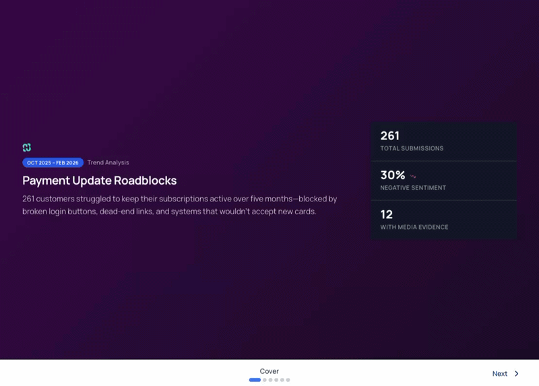Image resolution: width=539 pixels, height=386 pixels.
Task: Jump to the fourth slide dot
Action: [276, 380]
